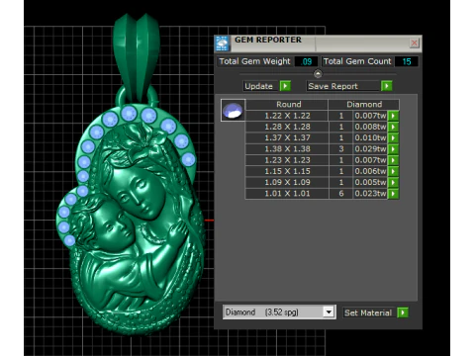Click the green arrow on the 1.22 X 1.22 row
Viewport: 475px width, 356px height.
[393, 116]
